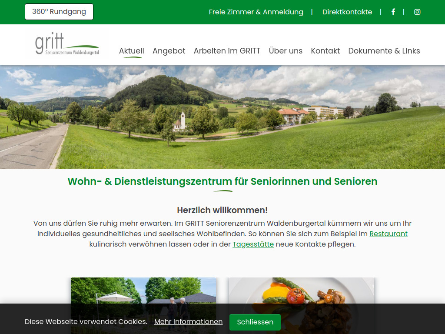This screenshot has height=334, width=445.
Task: Open Dokumente & Links navigation item
Action: click(x=384, y=50)
